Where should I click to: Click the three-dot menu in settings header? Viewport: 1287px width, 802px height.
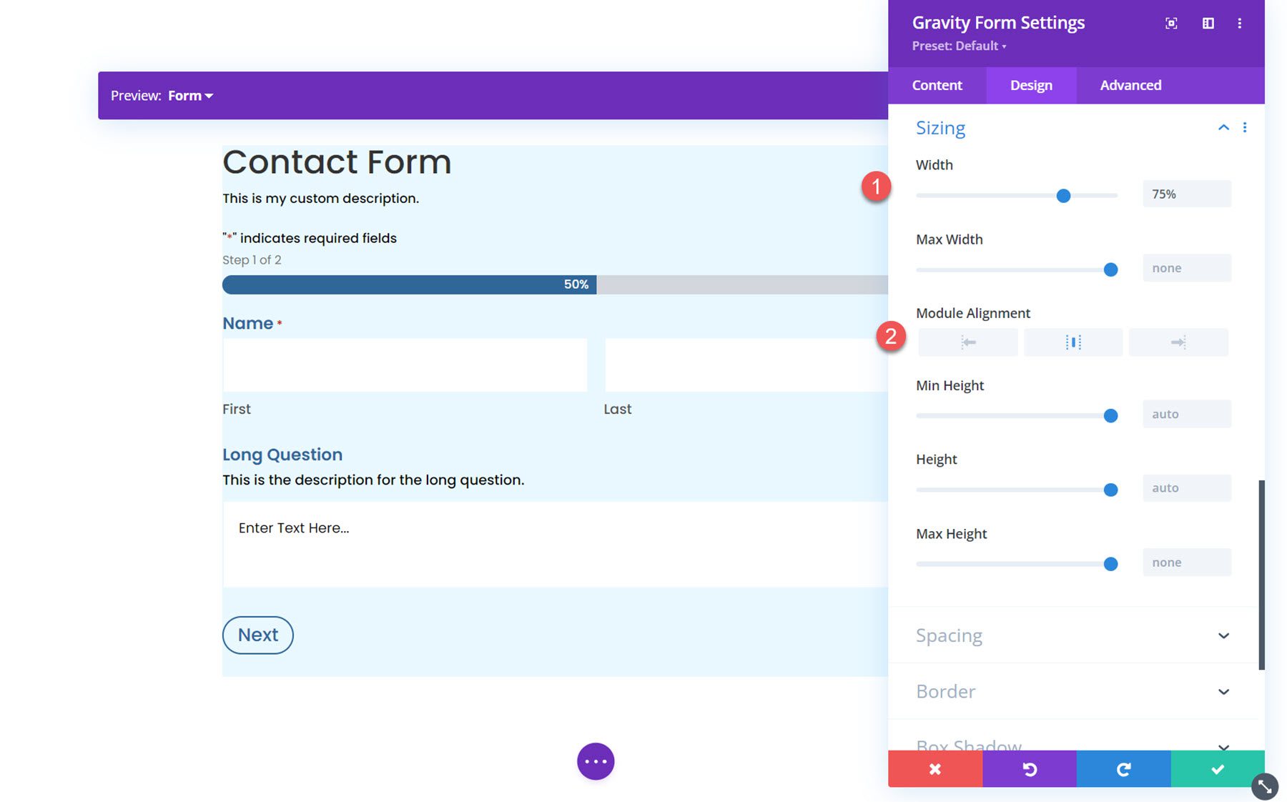(1240, 23)
